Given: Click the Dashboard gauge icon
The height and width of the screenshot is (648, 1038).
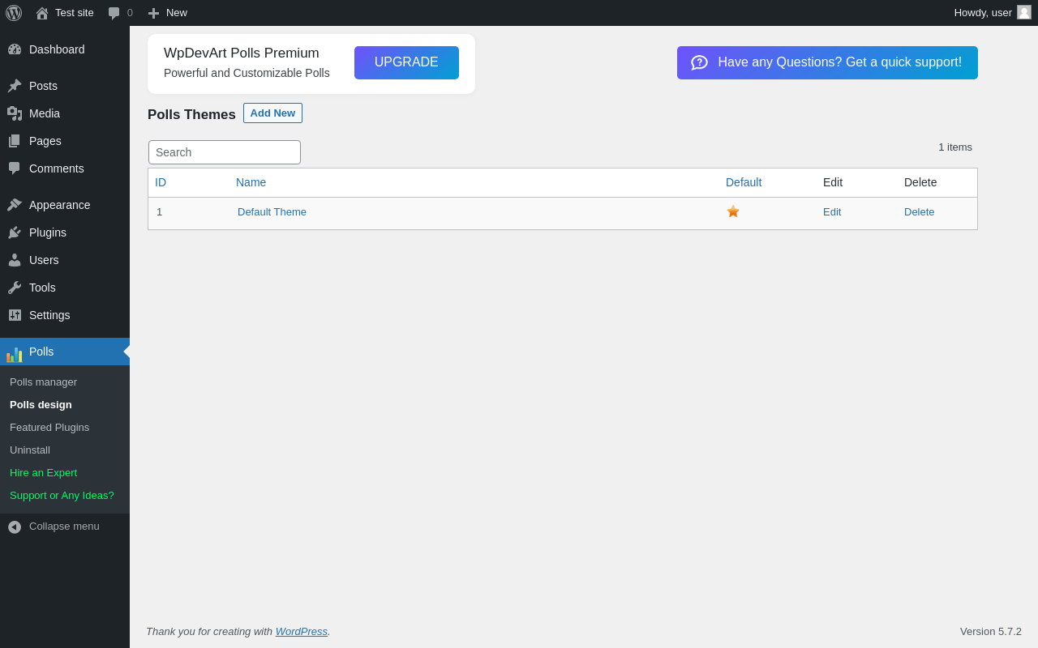Looking at the screenshot, I should [15, 49].
